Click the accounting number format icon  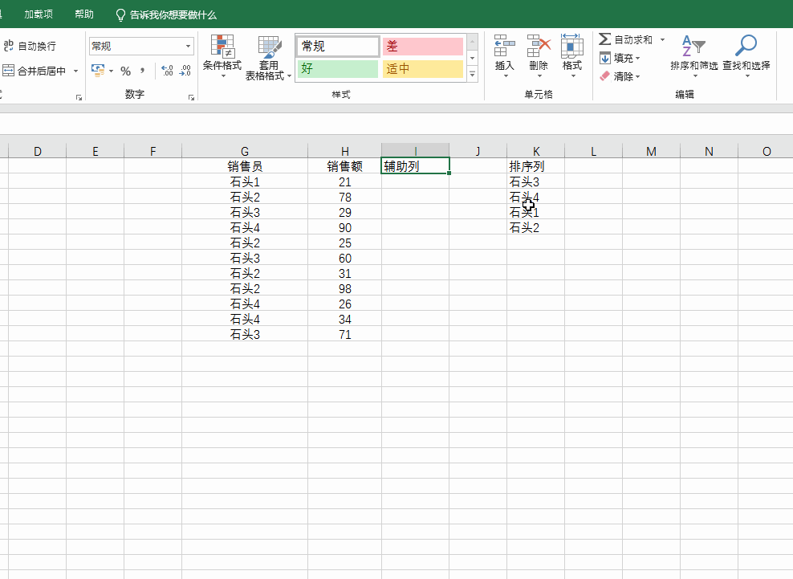(x=98, y=71)
